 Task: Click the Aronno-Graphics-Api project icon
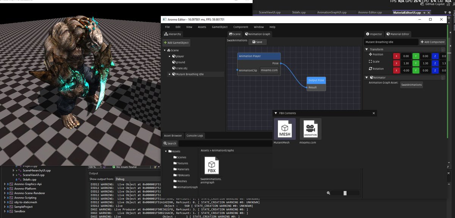click(11, 184)
